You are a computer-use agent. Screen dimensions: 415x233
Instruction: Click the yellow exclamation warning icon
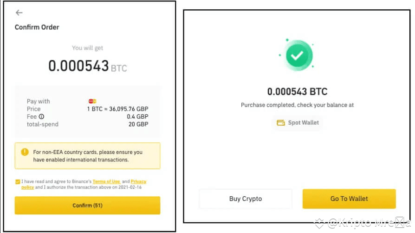(x=25, y=152)
